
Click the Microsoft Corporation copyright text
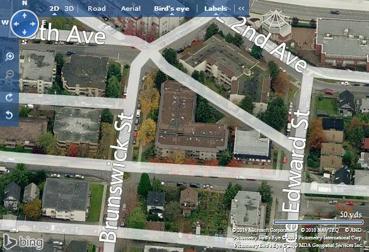coord(264,230)
